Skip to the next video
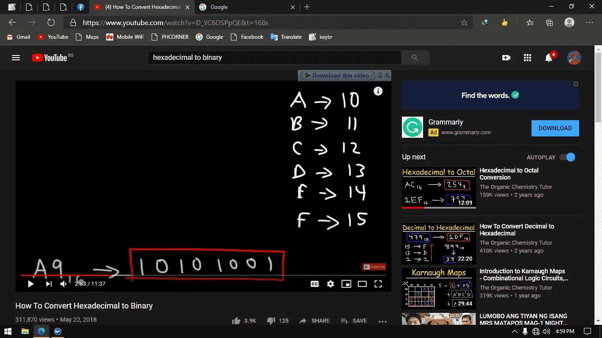Screen dimensions: 602x338 point(49,284)
